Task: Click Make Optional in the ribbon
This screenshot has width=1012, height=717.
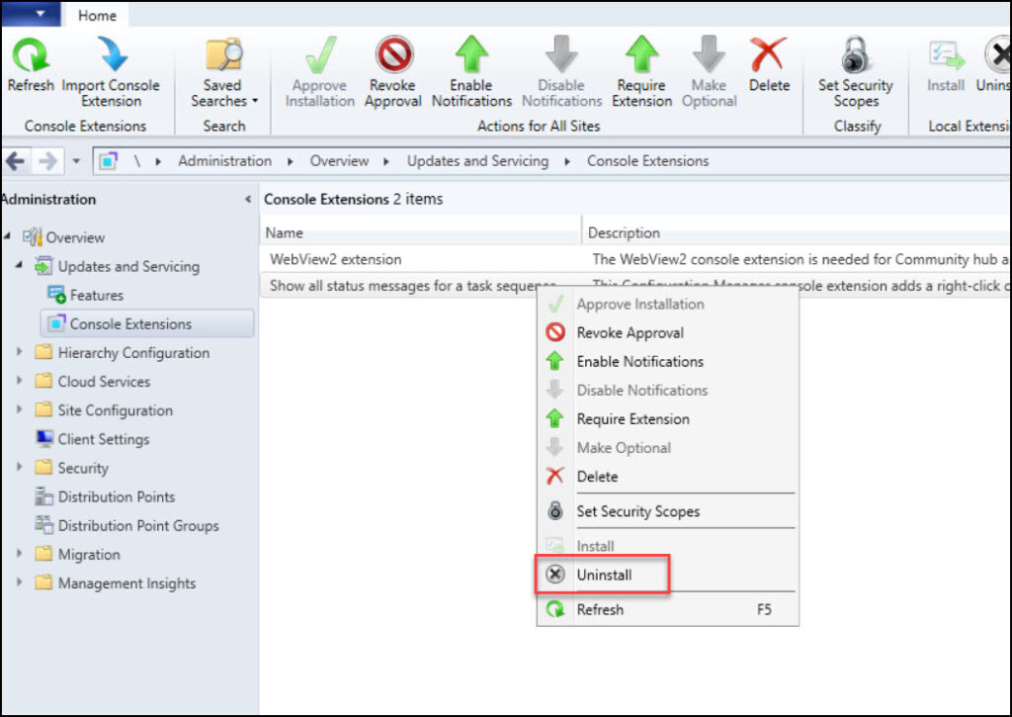Action: 710,71
